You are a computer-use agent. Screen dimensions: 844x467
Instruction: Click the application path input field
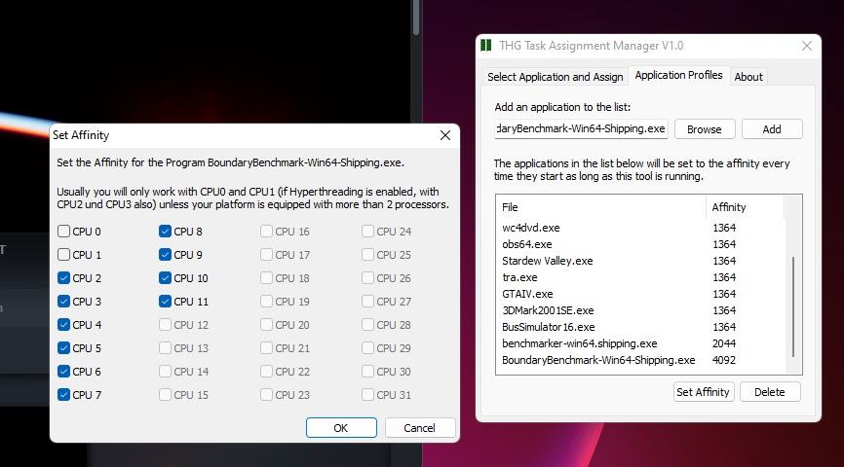coord(581,129)
